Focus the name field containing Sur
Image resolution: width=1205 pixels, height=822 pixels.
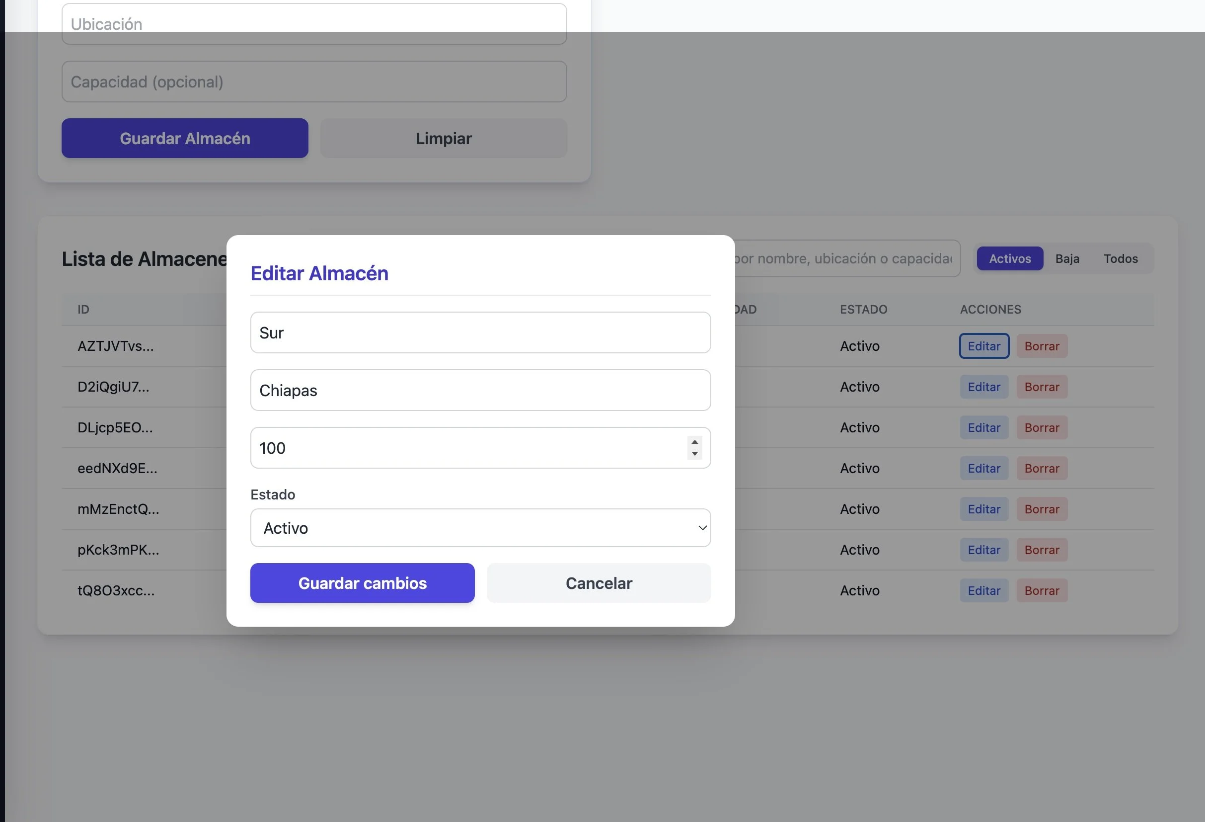coord(480,332)
